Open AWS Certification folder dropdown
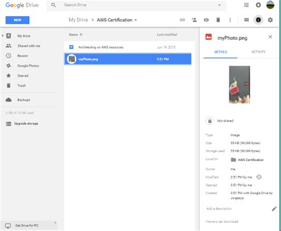281x231 pixels. tap(117, 20)
